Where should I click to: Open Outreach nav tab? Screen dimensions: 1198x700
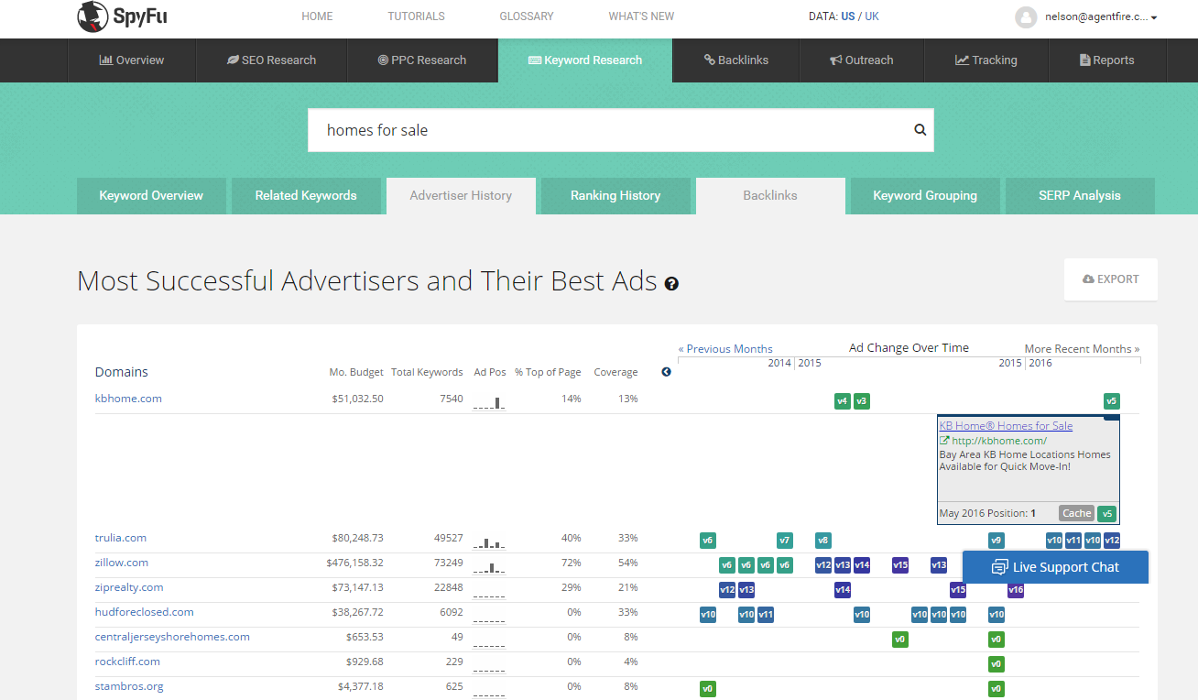862,60
